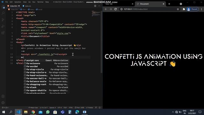Select fa-space-shuttle autocomplete suggestion
This screenshot has width=204, height=115.
(46, 90)
